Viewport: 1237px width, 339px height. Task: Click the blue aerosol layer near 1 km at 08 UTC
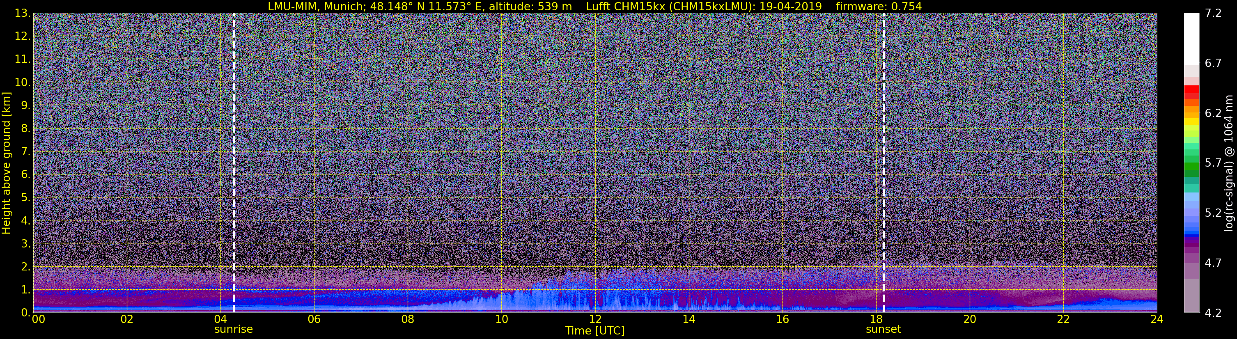click(408, 294)
